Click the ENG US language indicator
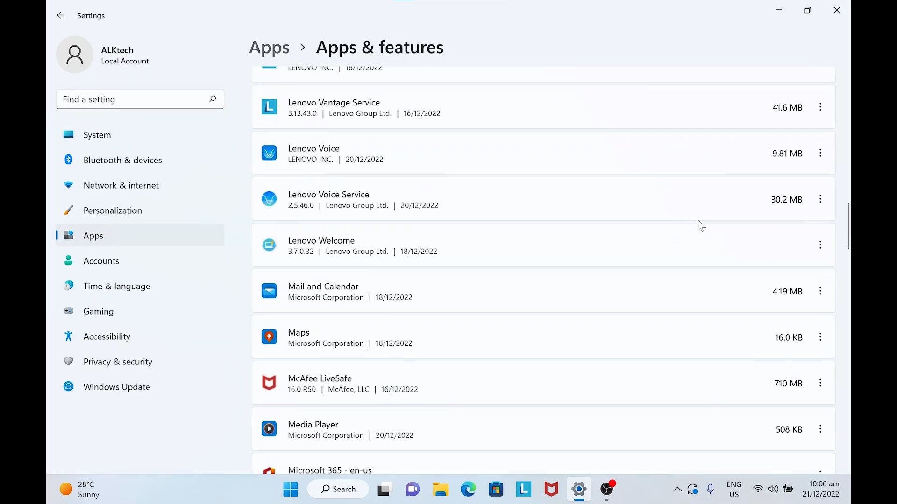 tap(734, 490)
